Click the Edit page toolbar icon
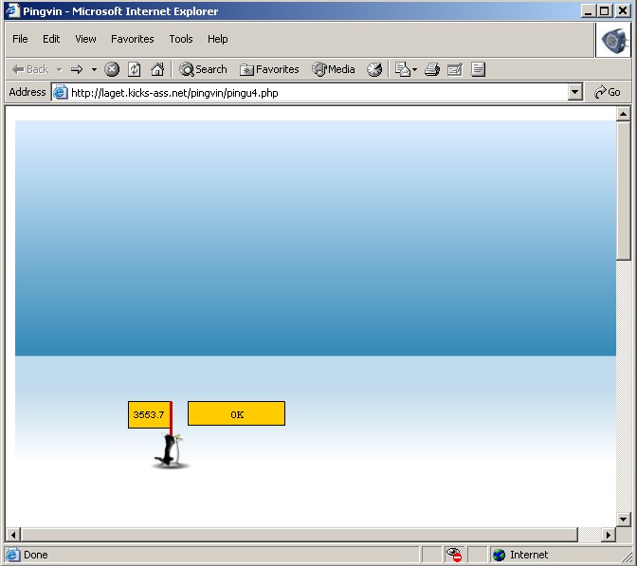This screenshot has height=566, width=637. click(454, 69)
